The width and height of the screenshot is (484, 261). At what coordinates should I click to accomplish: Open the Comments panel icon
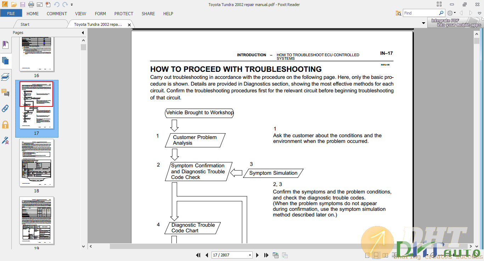[x=5, y=93]
